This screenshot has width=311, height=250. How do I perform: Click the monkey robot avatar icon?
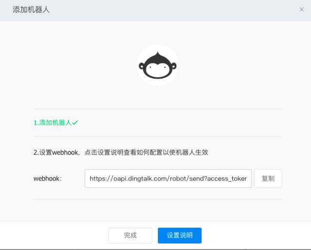(x=157, y=65)
